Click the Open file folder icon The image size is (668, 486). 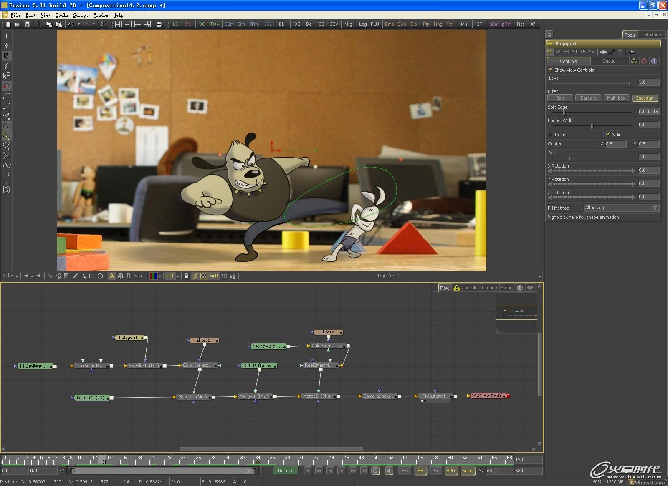pos(18,24)
